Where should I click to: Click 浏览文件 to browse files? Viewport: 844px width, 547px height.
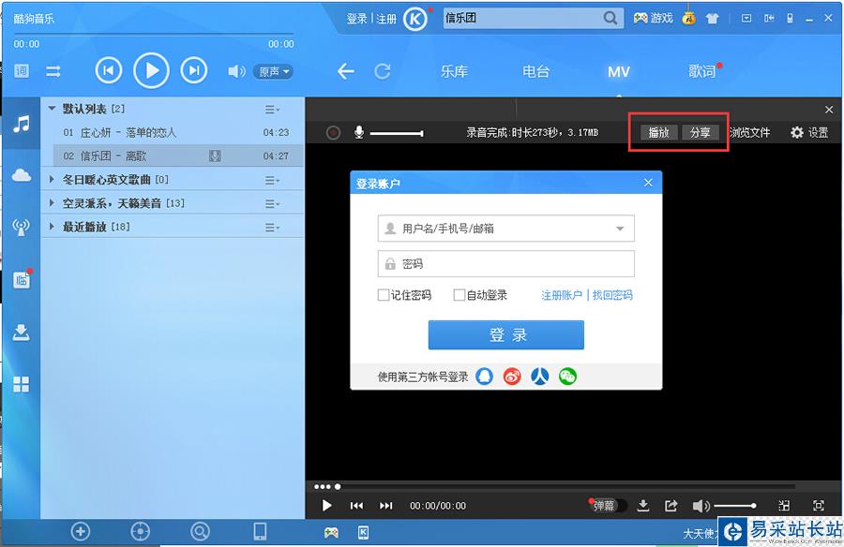click(750, 132)
